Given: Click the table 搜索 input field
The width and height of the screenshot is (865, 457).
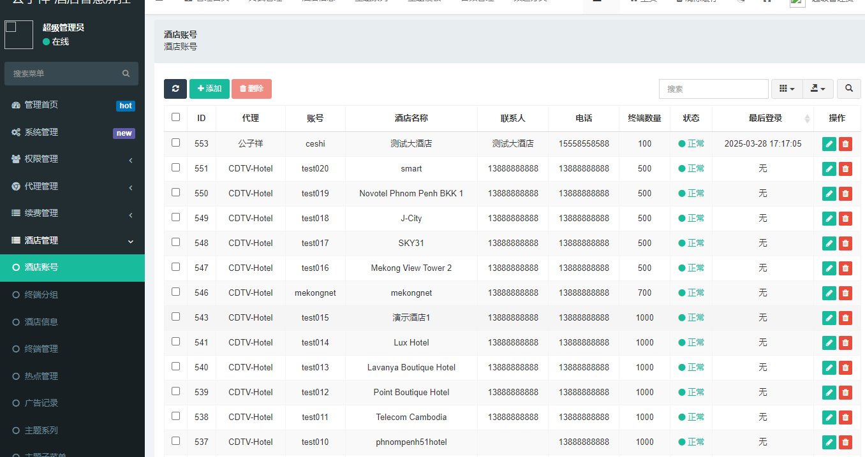Looking at the screenshot, I should [x=713, y=89].
